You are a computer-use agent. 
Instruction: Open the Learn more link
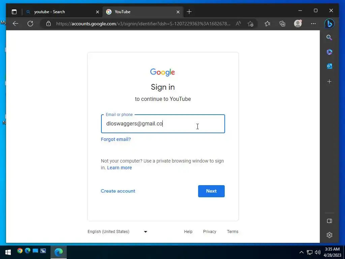pyautogui.click(x=120, y=168)
